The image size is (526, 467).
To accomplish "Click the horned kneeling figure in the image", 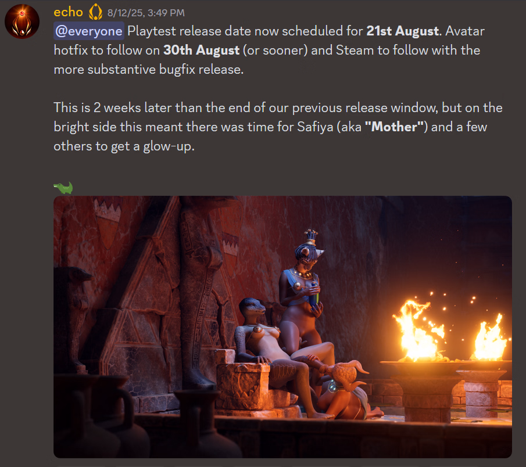I will point(345,390).
